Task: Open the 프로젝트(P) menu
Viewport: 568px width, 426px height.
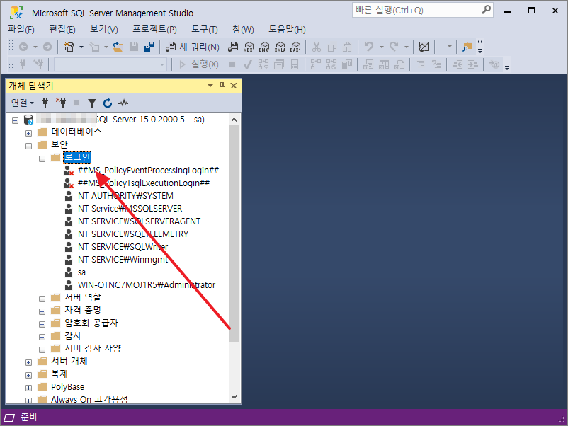Action: click(x=154, y=29)
